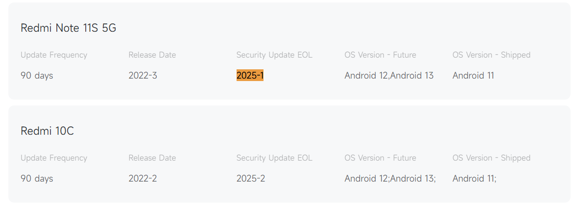
Task: Click Update Frequency label in Redmi Note 11S card
Action: coord(54,55)
